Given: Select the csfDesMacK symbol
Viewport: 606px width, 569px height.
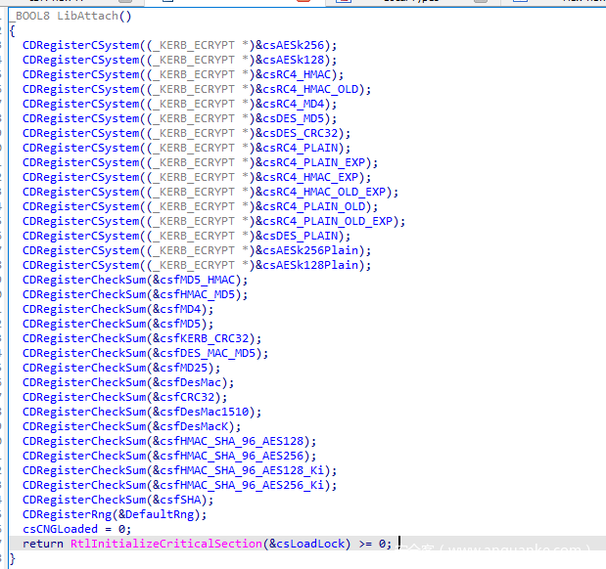Looking at the screenshot, I should click(x=195, y=426).
